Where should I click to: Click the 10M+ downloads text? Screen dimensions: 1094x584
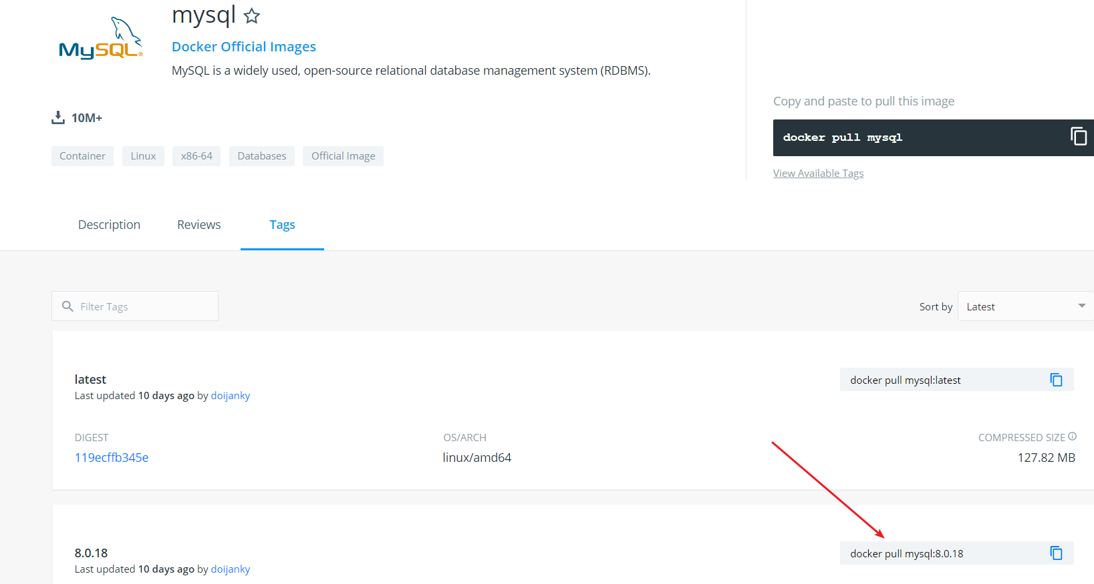[87, 118]
